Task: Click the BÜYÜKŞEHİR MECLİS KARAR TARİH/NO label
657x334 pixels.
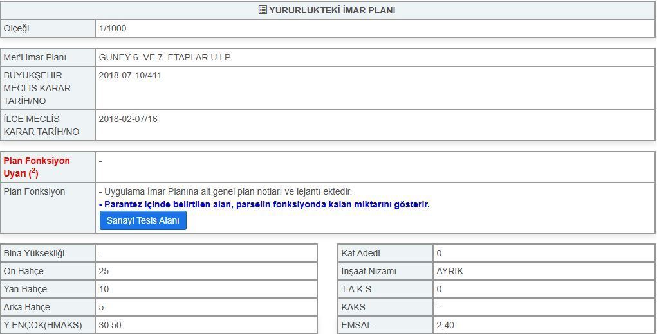Action: 37,88
